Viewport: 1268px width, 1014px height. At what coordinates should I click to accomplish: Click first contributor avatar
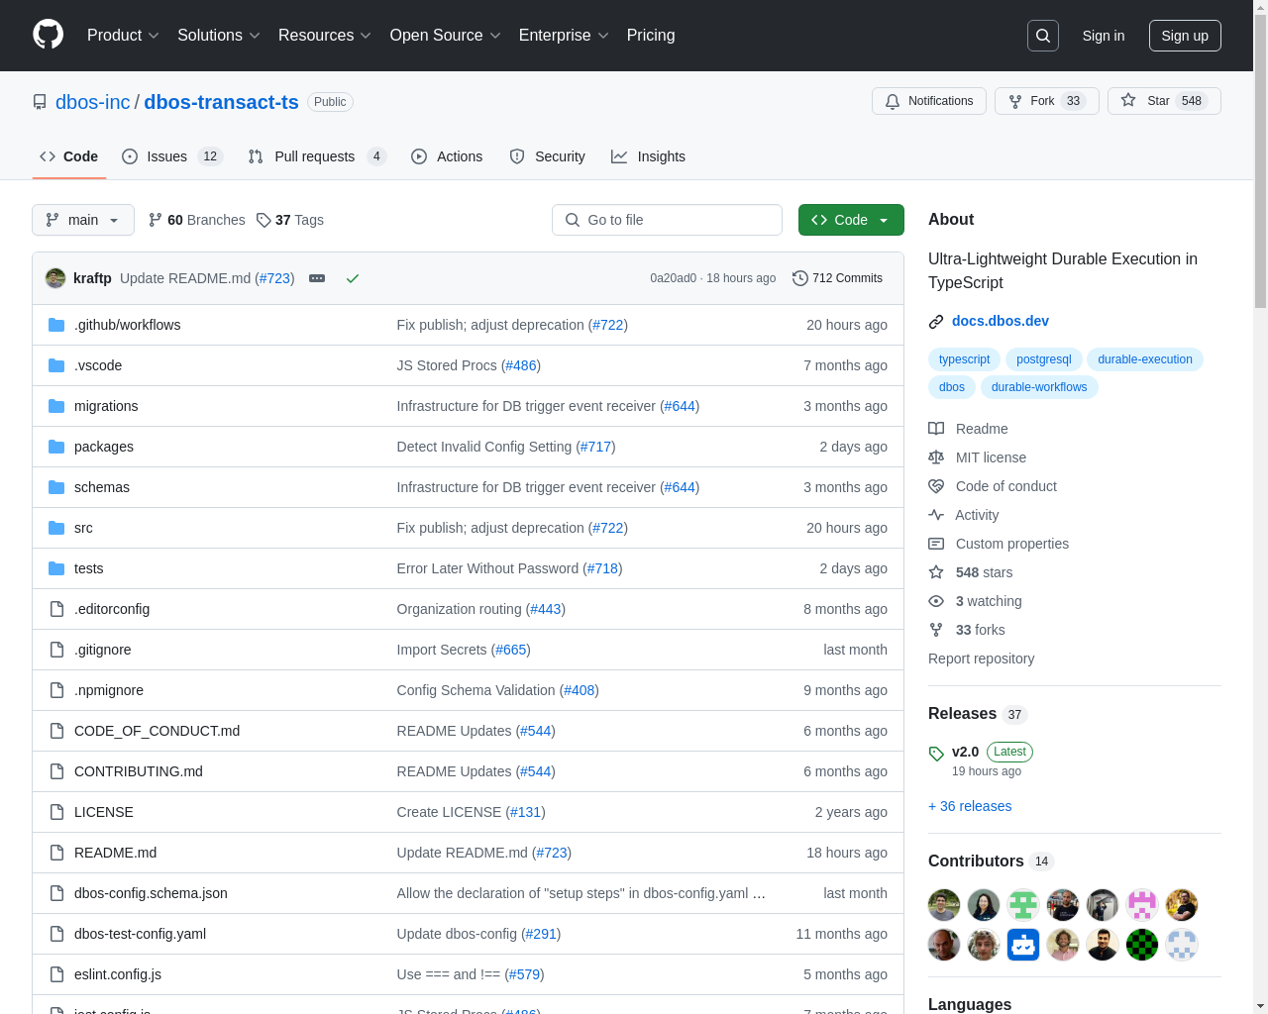tap(944, 905)
